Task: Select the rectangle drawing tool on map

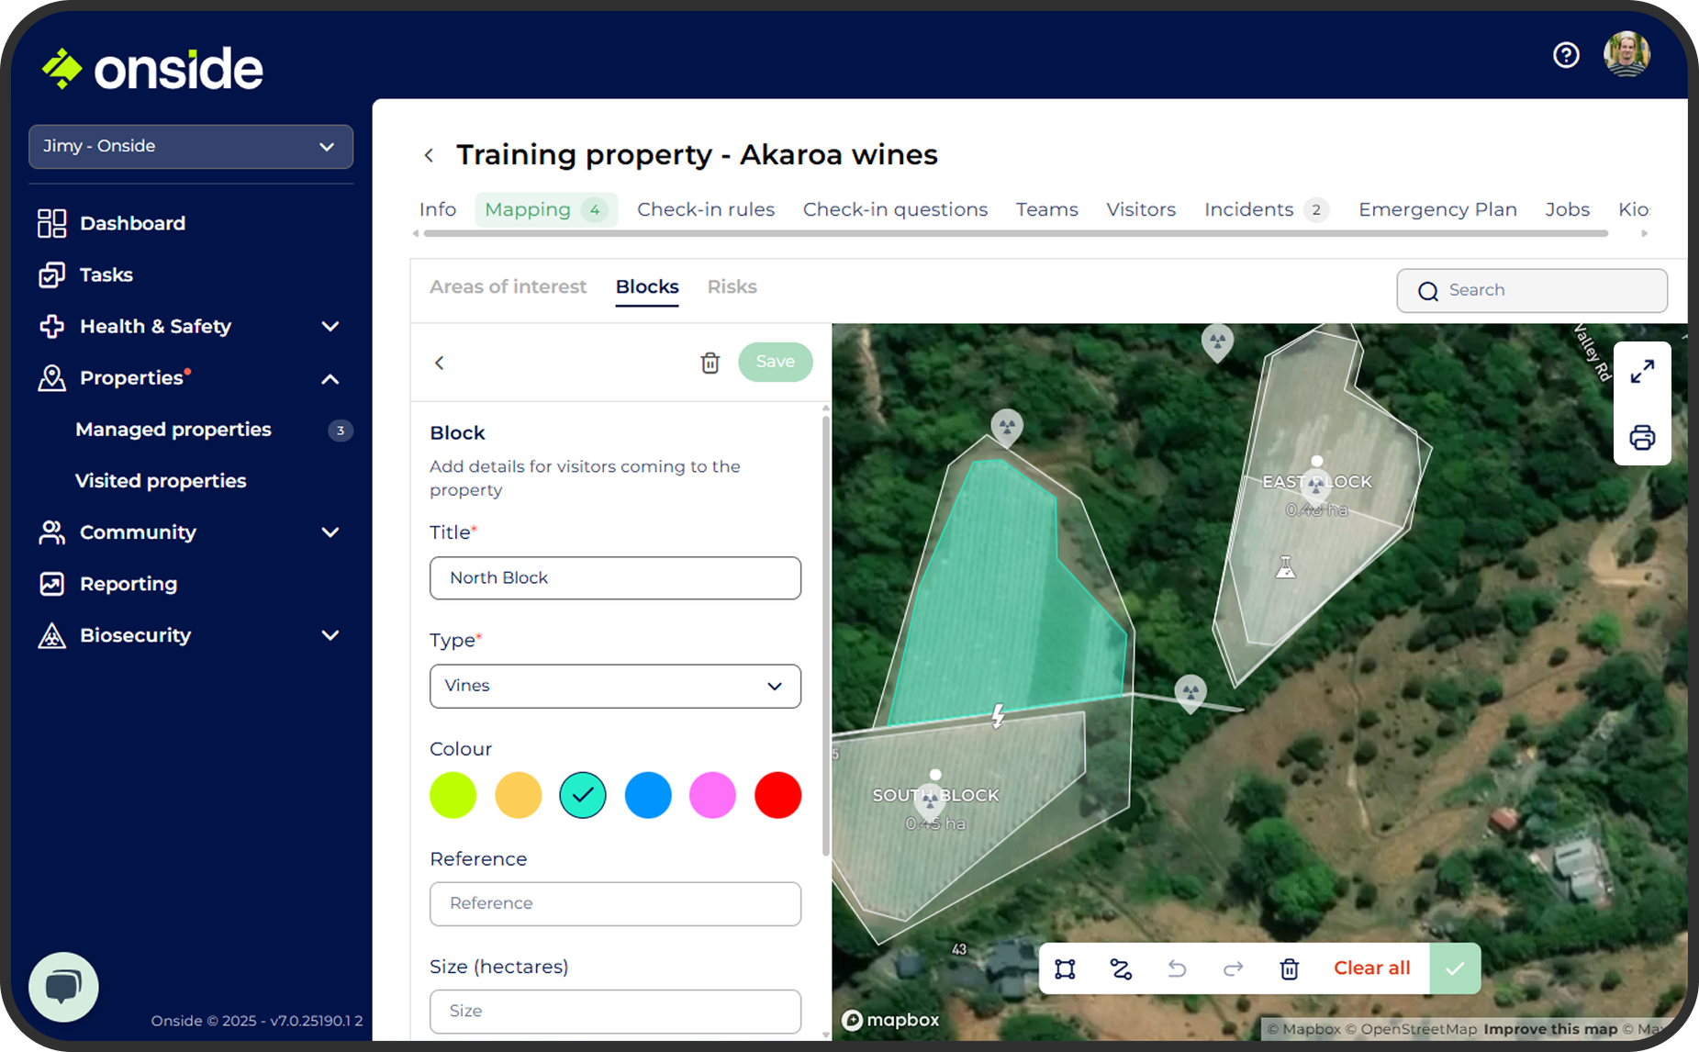Action: (1065, 968)
